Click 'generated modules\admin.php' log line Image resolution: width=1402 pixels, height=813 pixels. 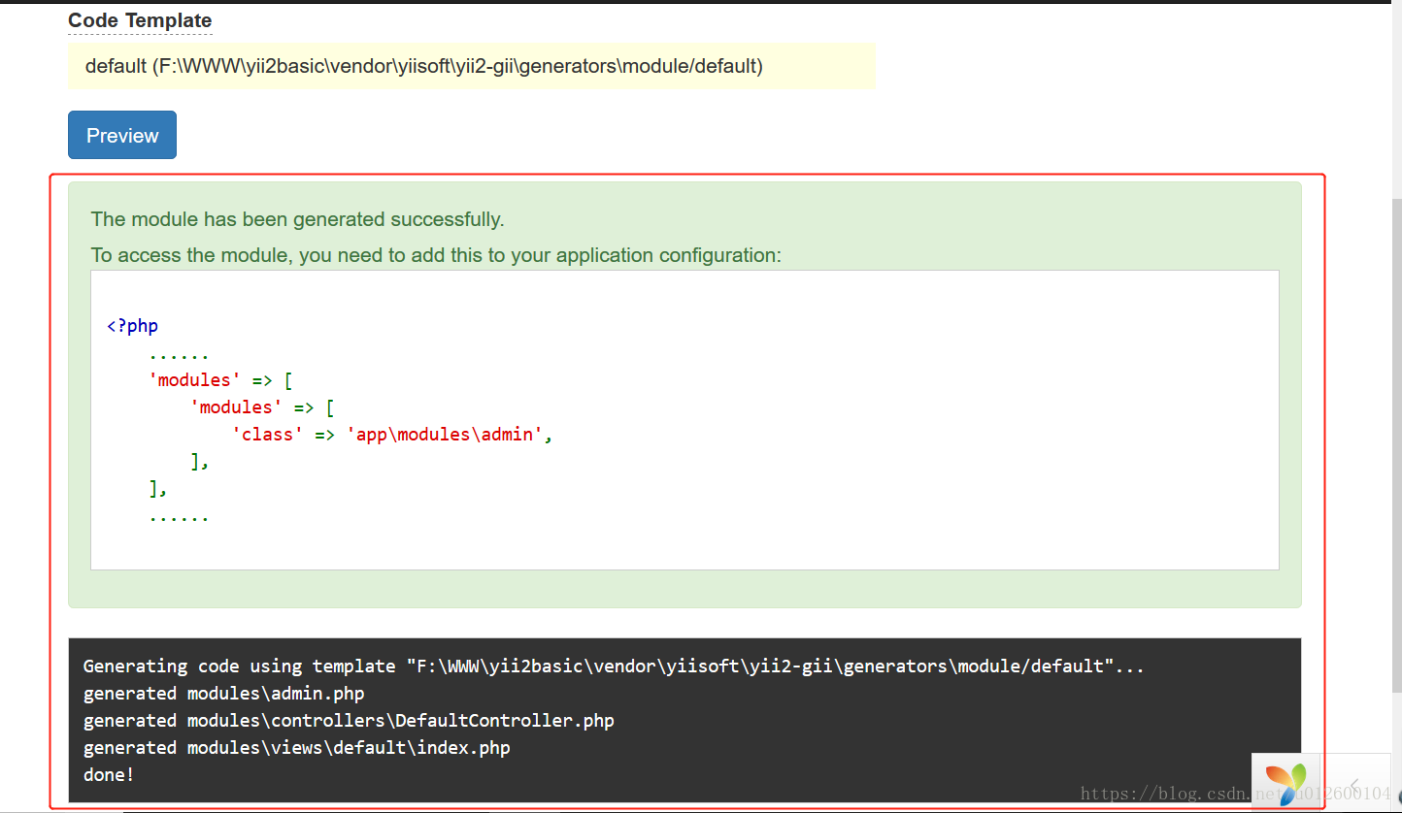point(224,694)
